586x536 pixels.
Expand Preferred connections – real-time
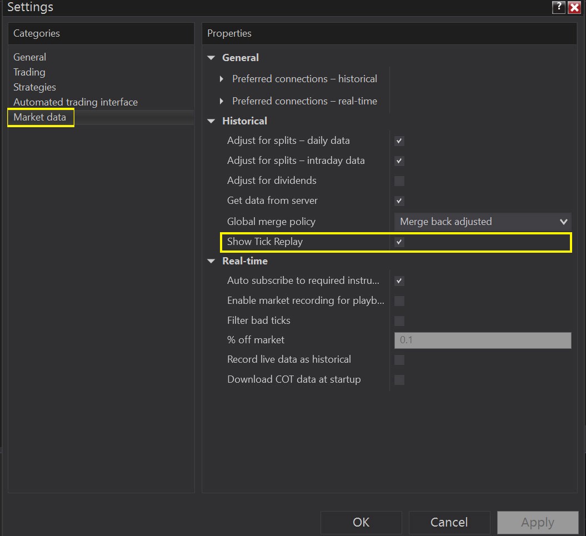222,101
